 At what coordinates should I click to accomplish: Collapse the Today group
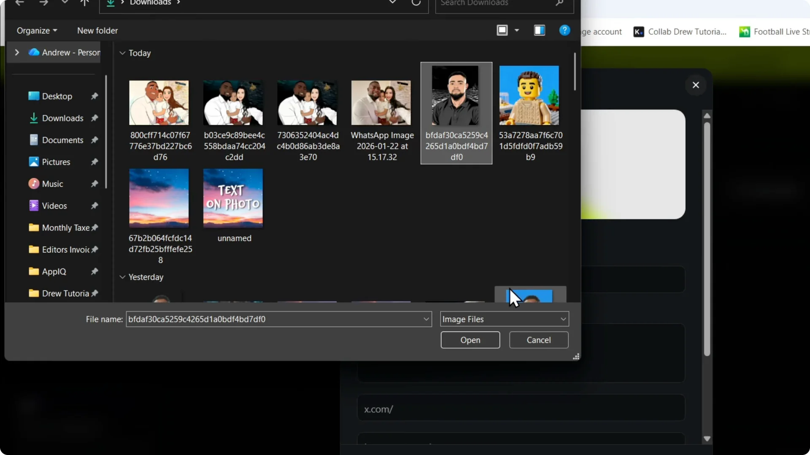[122, 53]
